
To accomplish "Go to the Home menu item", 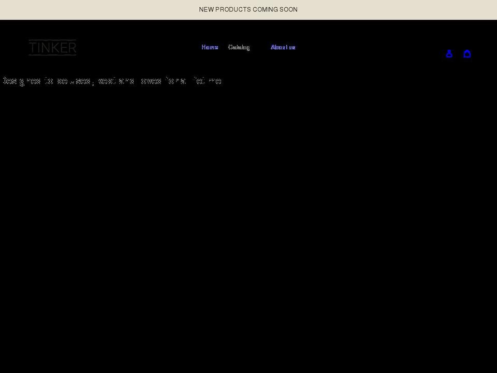I will pyautogui.click(x=210, y=47).
